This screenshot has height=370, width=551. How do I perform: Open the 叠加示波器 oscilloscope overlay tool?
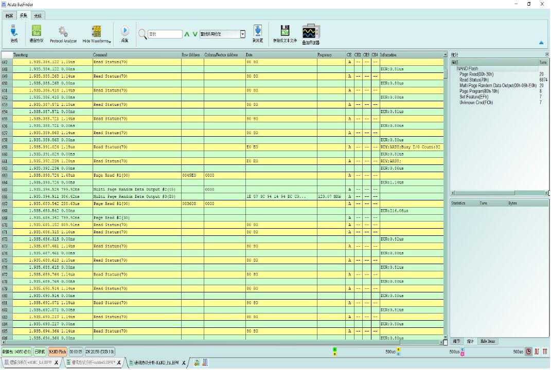(x=309, y=32)
